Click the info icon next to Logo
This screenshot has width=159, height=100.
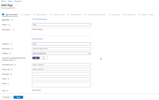pos(7,91)
